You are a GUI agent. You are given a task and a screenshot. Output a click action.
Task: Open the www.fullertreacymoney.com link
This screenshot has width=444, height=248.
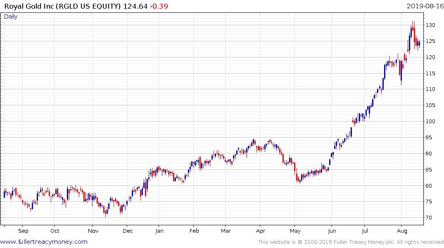tap(44, 242)
